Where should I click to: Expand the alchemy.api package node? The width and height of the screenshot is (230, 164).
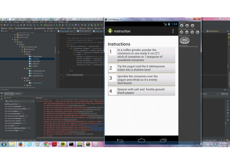22,49
